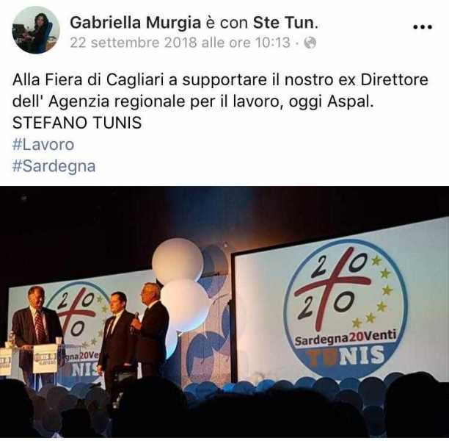The image size is (449, 441).
Task: Open Gabriella Murgia's round profile picture
Action: [x=36, y=30]
